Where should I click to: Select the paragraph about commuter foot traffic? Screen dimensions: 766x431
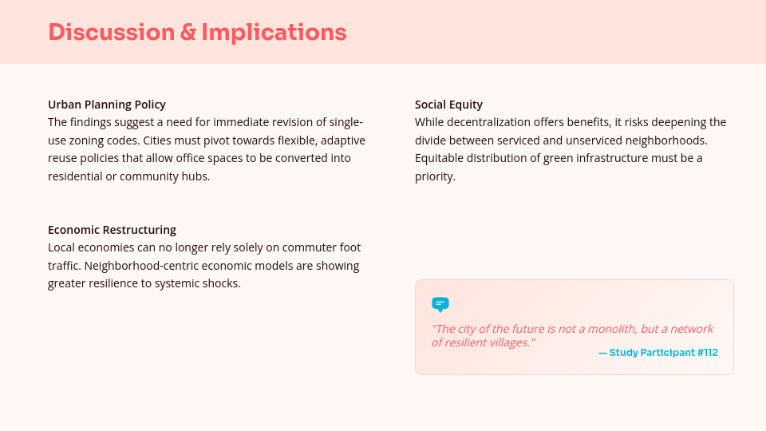[x=203, y=266]
